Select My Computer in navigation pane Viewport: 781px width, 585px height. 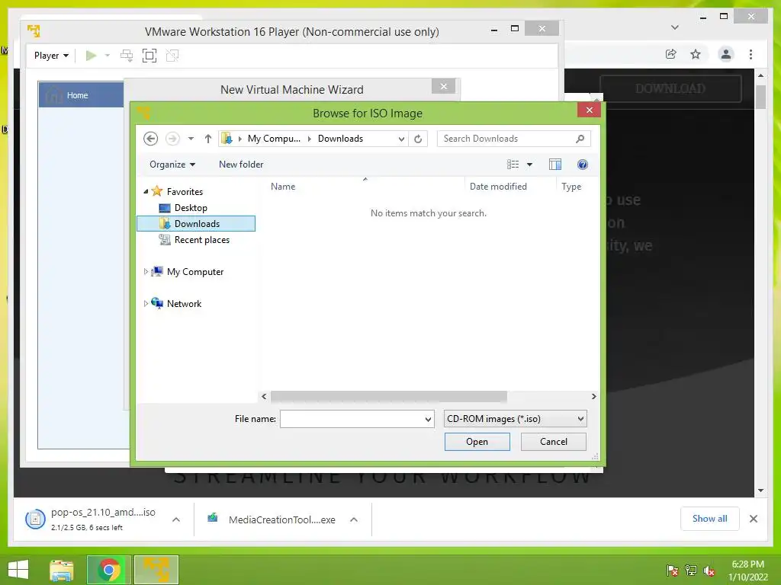click(x=188, y=272)
